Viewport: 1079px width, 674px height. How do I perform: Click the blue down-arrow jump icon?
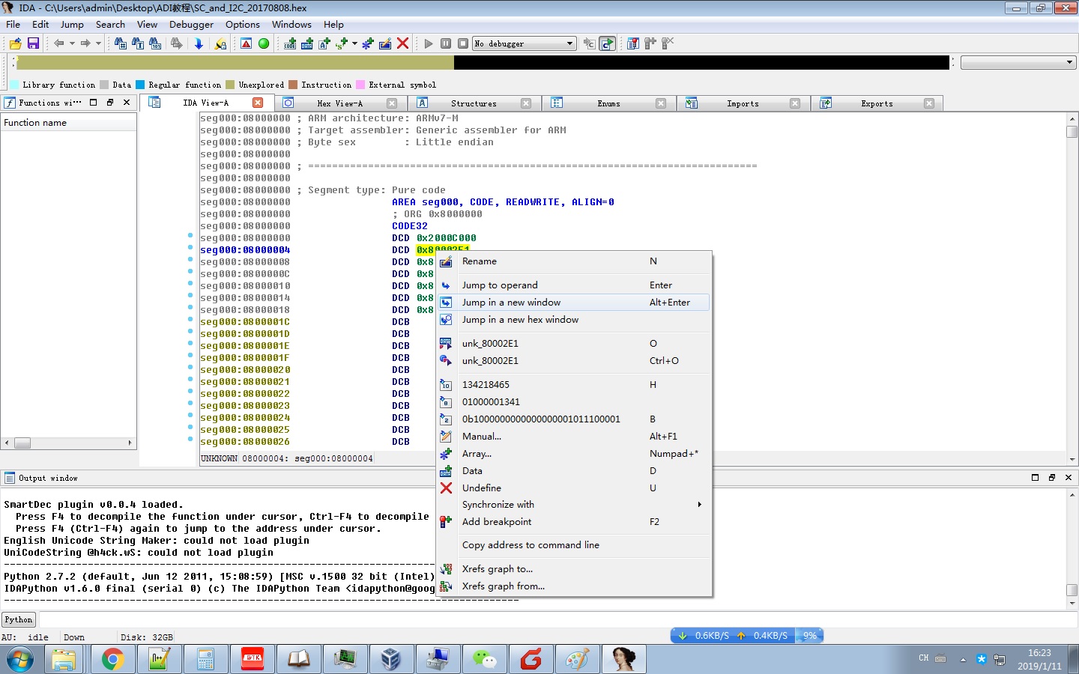199,43
